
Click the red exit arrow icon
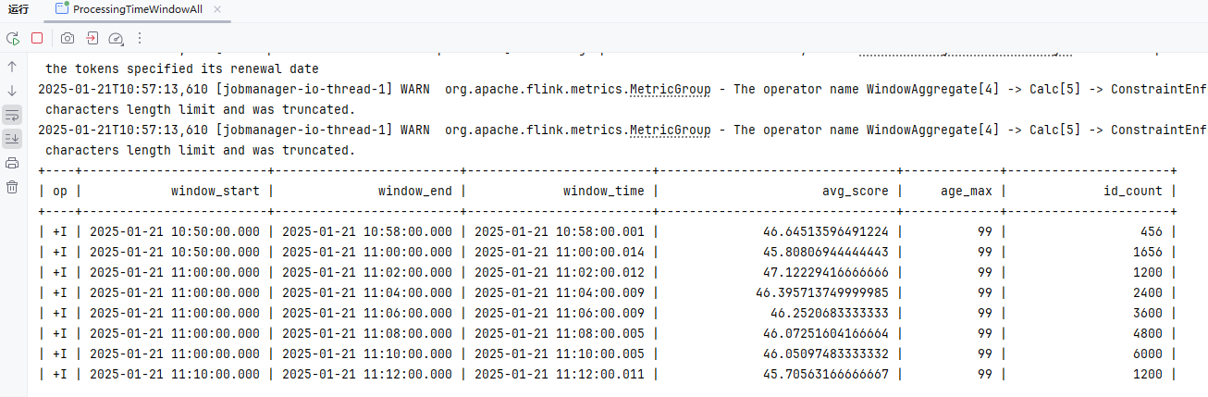point(92,38)
